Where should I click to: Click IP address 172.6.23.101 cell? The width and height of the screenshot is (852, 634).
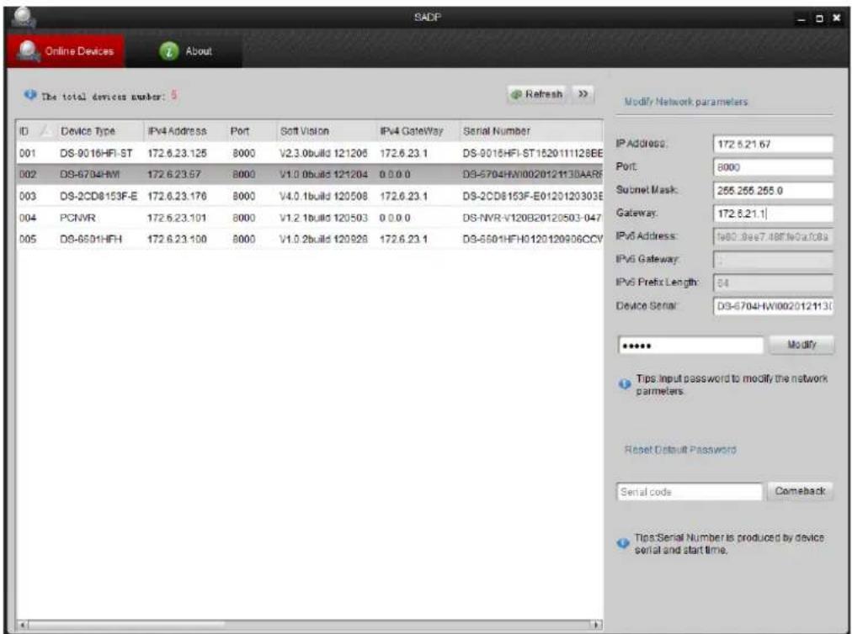click(x=177, y=218)
